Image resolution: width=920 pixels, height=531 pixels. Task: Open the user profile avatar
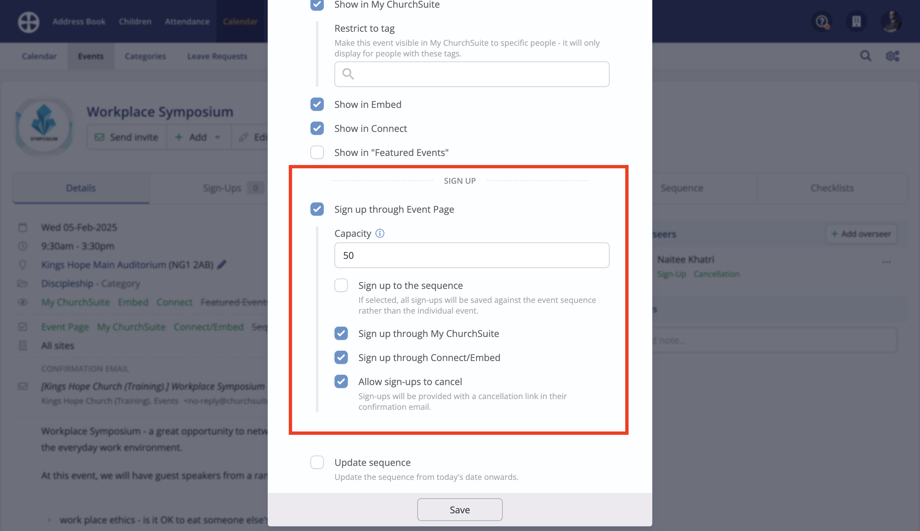[x=891, y=21]
